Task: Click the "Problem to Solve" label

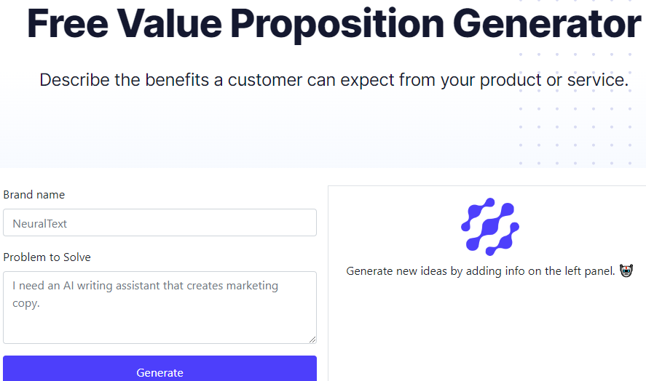Action: point(47,257)
